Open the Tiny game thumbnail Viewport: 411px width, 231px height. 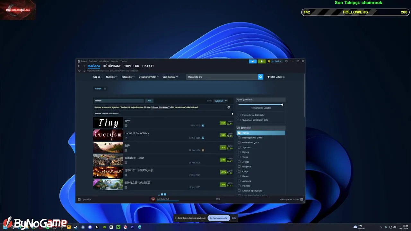108,123
